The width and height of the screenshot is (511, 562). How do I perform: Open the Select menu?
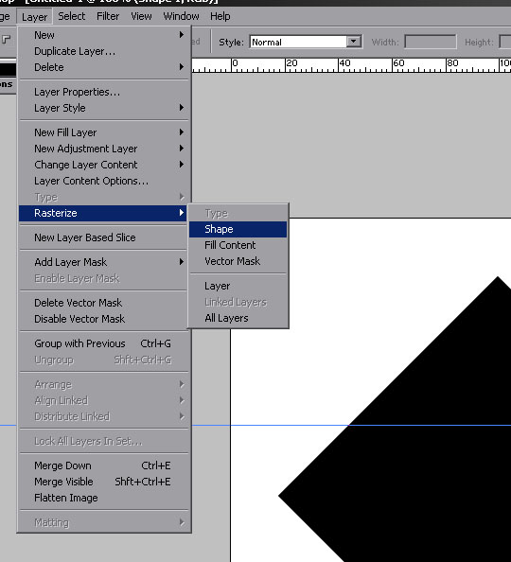pyautogui.click(x=72, y=16)
